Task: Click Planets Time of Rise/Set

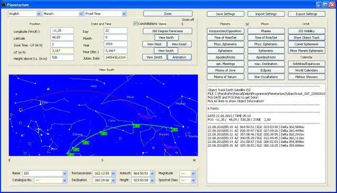Action: click(x=225, y=37)
